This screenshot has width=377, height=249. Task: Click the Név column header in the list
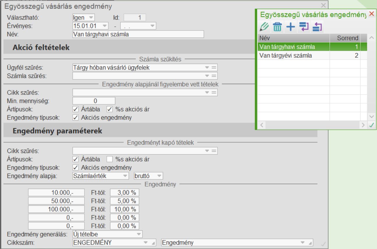[x=294, y=38]
